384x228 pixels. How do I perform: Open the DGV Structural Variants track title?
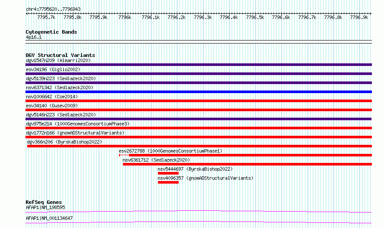point(60,55)
